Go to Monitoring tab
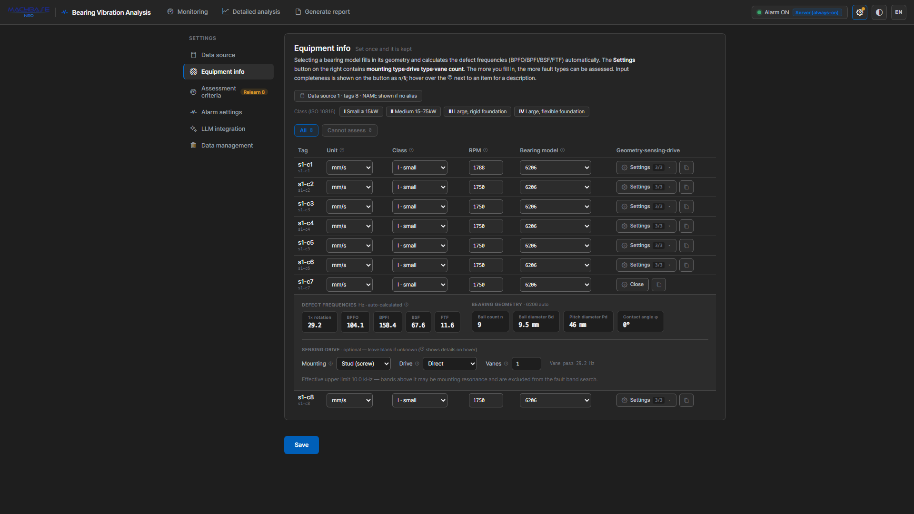The height and width of the screenshot is (514, 914). coord(188,12)
